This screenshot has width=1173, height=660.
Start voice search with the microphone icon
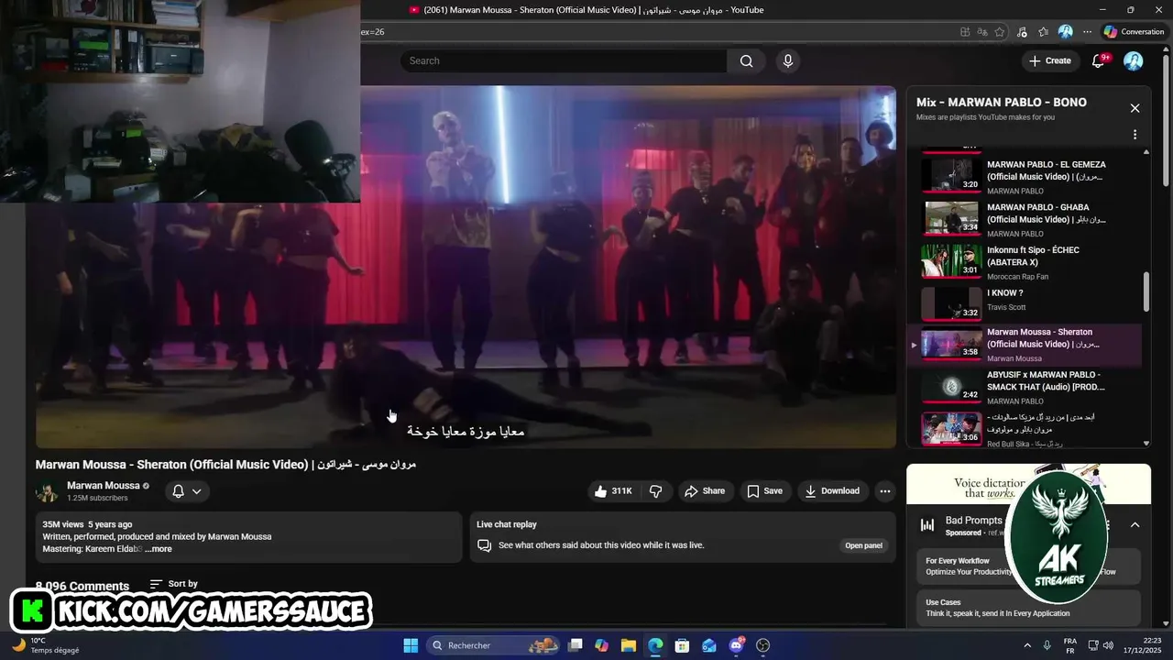coord(787,60)
